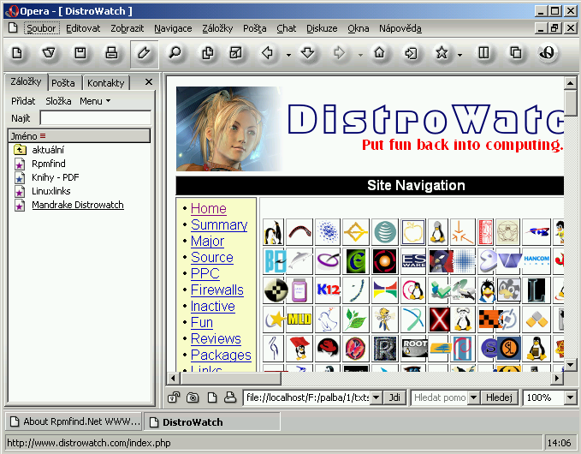This screenshot has width=581, height=454.
Task: Click the print preview icon in address bar
Action: tap(230, 397)
